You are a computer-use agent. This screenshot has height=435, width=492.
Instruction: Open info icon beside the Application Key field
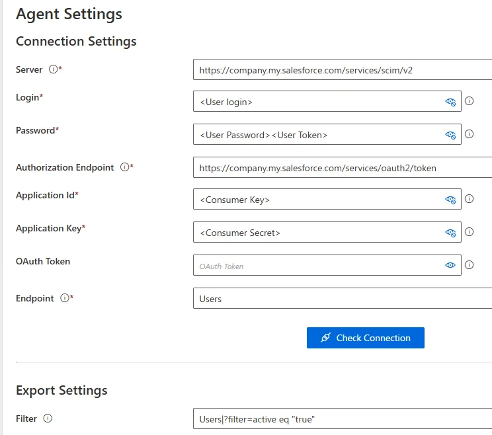[x=469, y=232]
